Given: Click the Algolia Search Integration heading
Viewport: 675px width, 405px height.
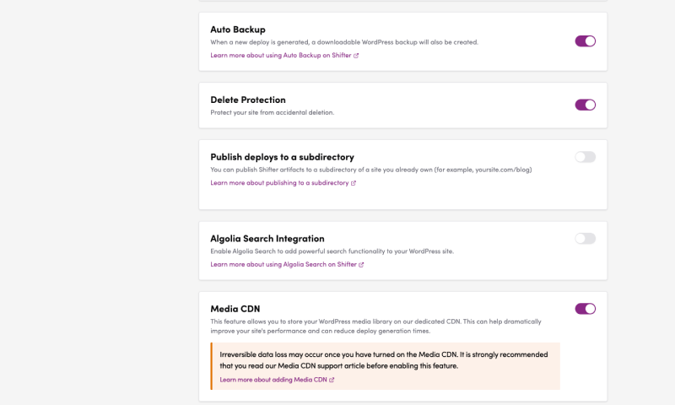Looking at the screenshot, I should pos(267,239).
